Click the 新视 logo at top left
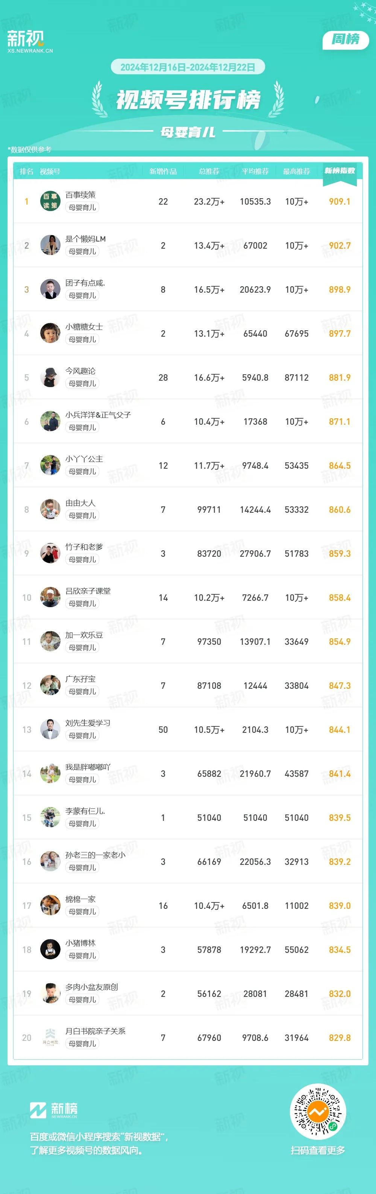Viewport: 376px width, 1194px height. (x=30, y=41)
